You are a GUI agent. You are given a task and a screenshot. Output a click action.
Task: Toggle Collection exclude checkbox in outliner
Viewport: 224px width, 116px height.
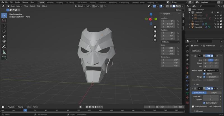[212, 13]
